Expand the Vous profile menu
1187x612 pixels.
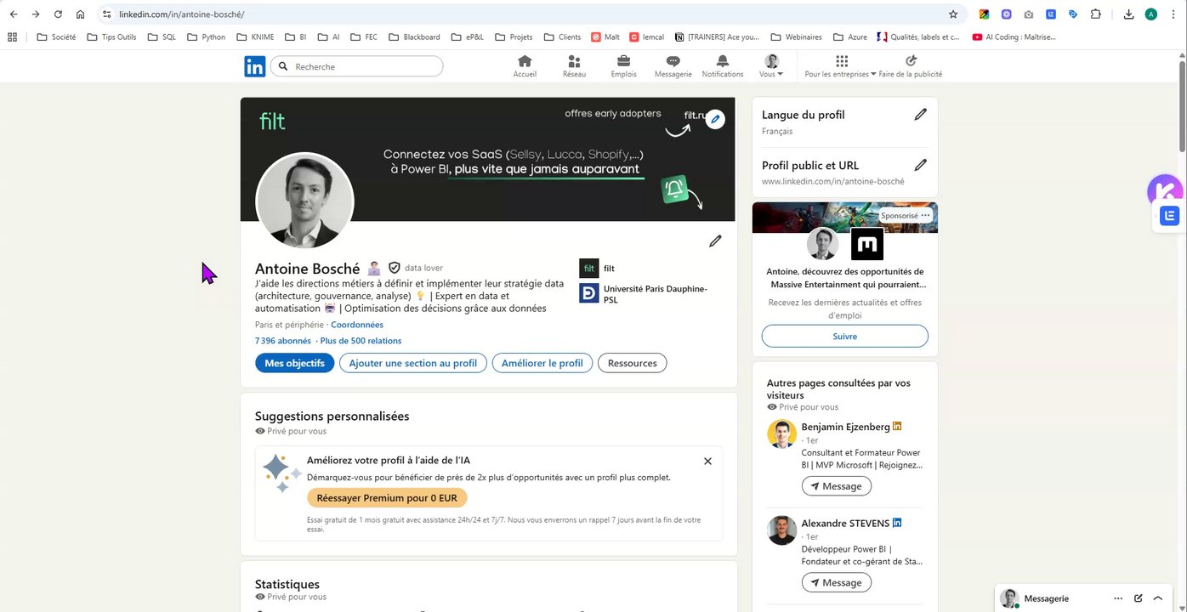[x=771, y=66]
